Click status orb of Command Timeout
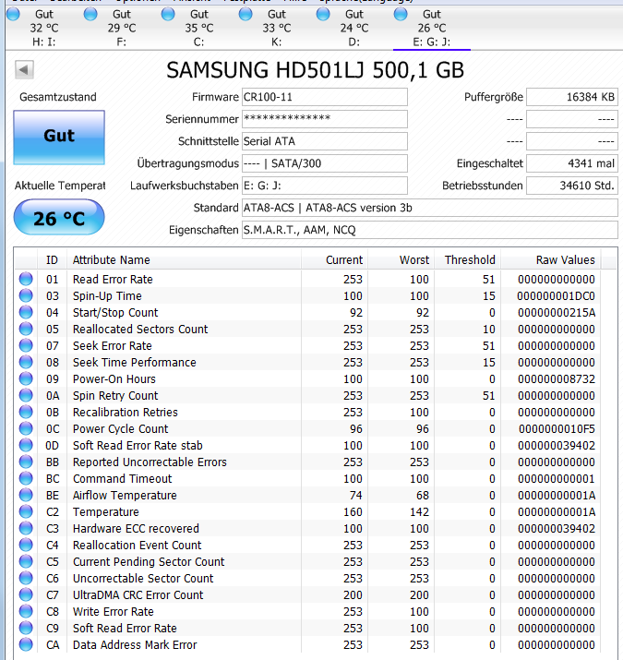This screenshot has height=660, width=623. [x=26, y=478]
